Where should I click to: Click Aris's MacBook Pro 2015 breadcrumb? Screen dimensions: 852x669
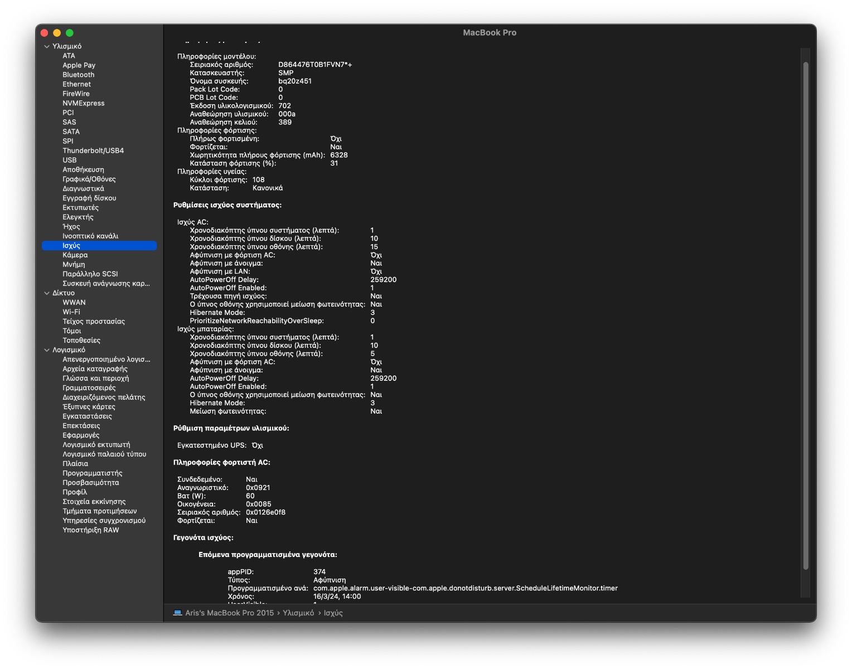[x=229, y=613]
